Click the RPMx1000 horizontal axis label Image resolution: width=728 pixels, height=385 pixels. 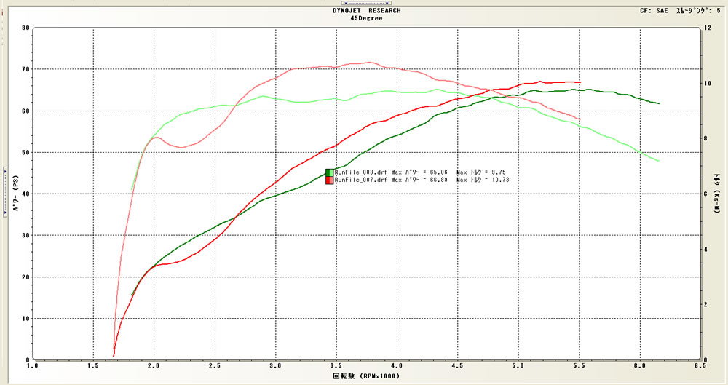[365, 378]
